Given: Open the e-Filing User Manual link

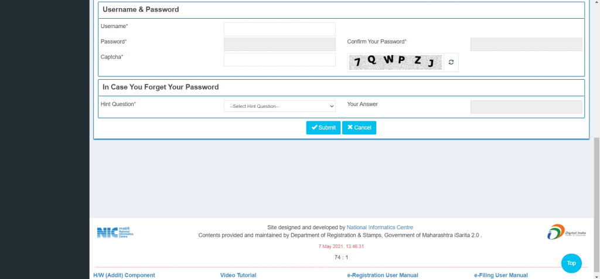Looking at the screenshot, I should pyautogui.click(x=501, y=275).
